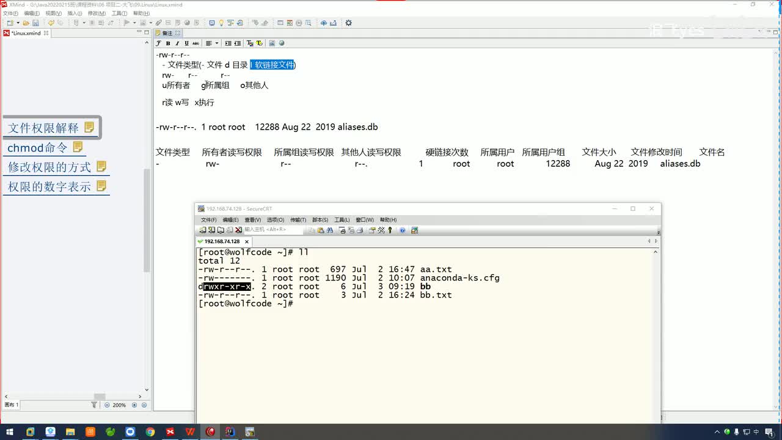This screenshot has width=782, height=440.
Task: Close the 192.168.74.128 session tab
Action: [x=247, y=241]
